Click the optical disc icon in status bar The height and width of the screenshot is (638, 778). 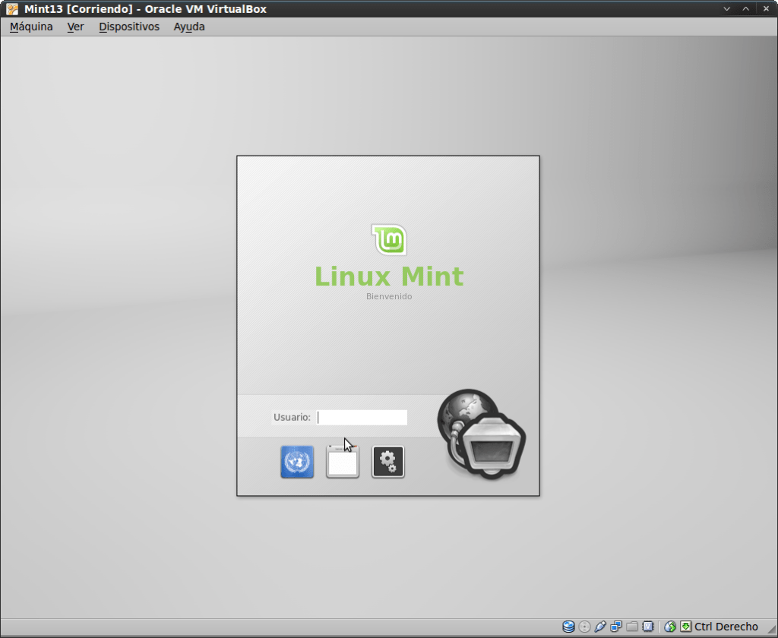coord(583,627)
